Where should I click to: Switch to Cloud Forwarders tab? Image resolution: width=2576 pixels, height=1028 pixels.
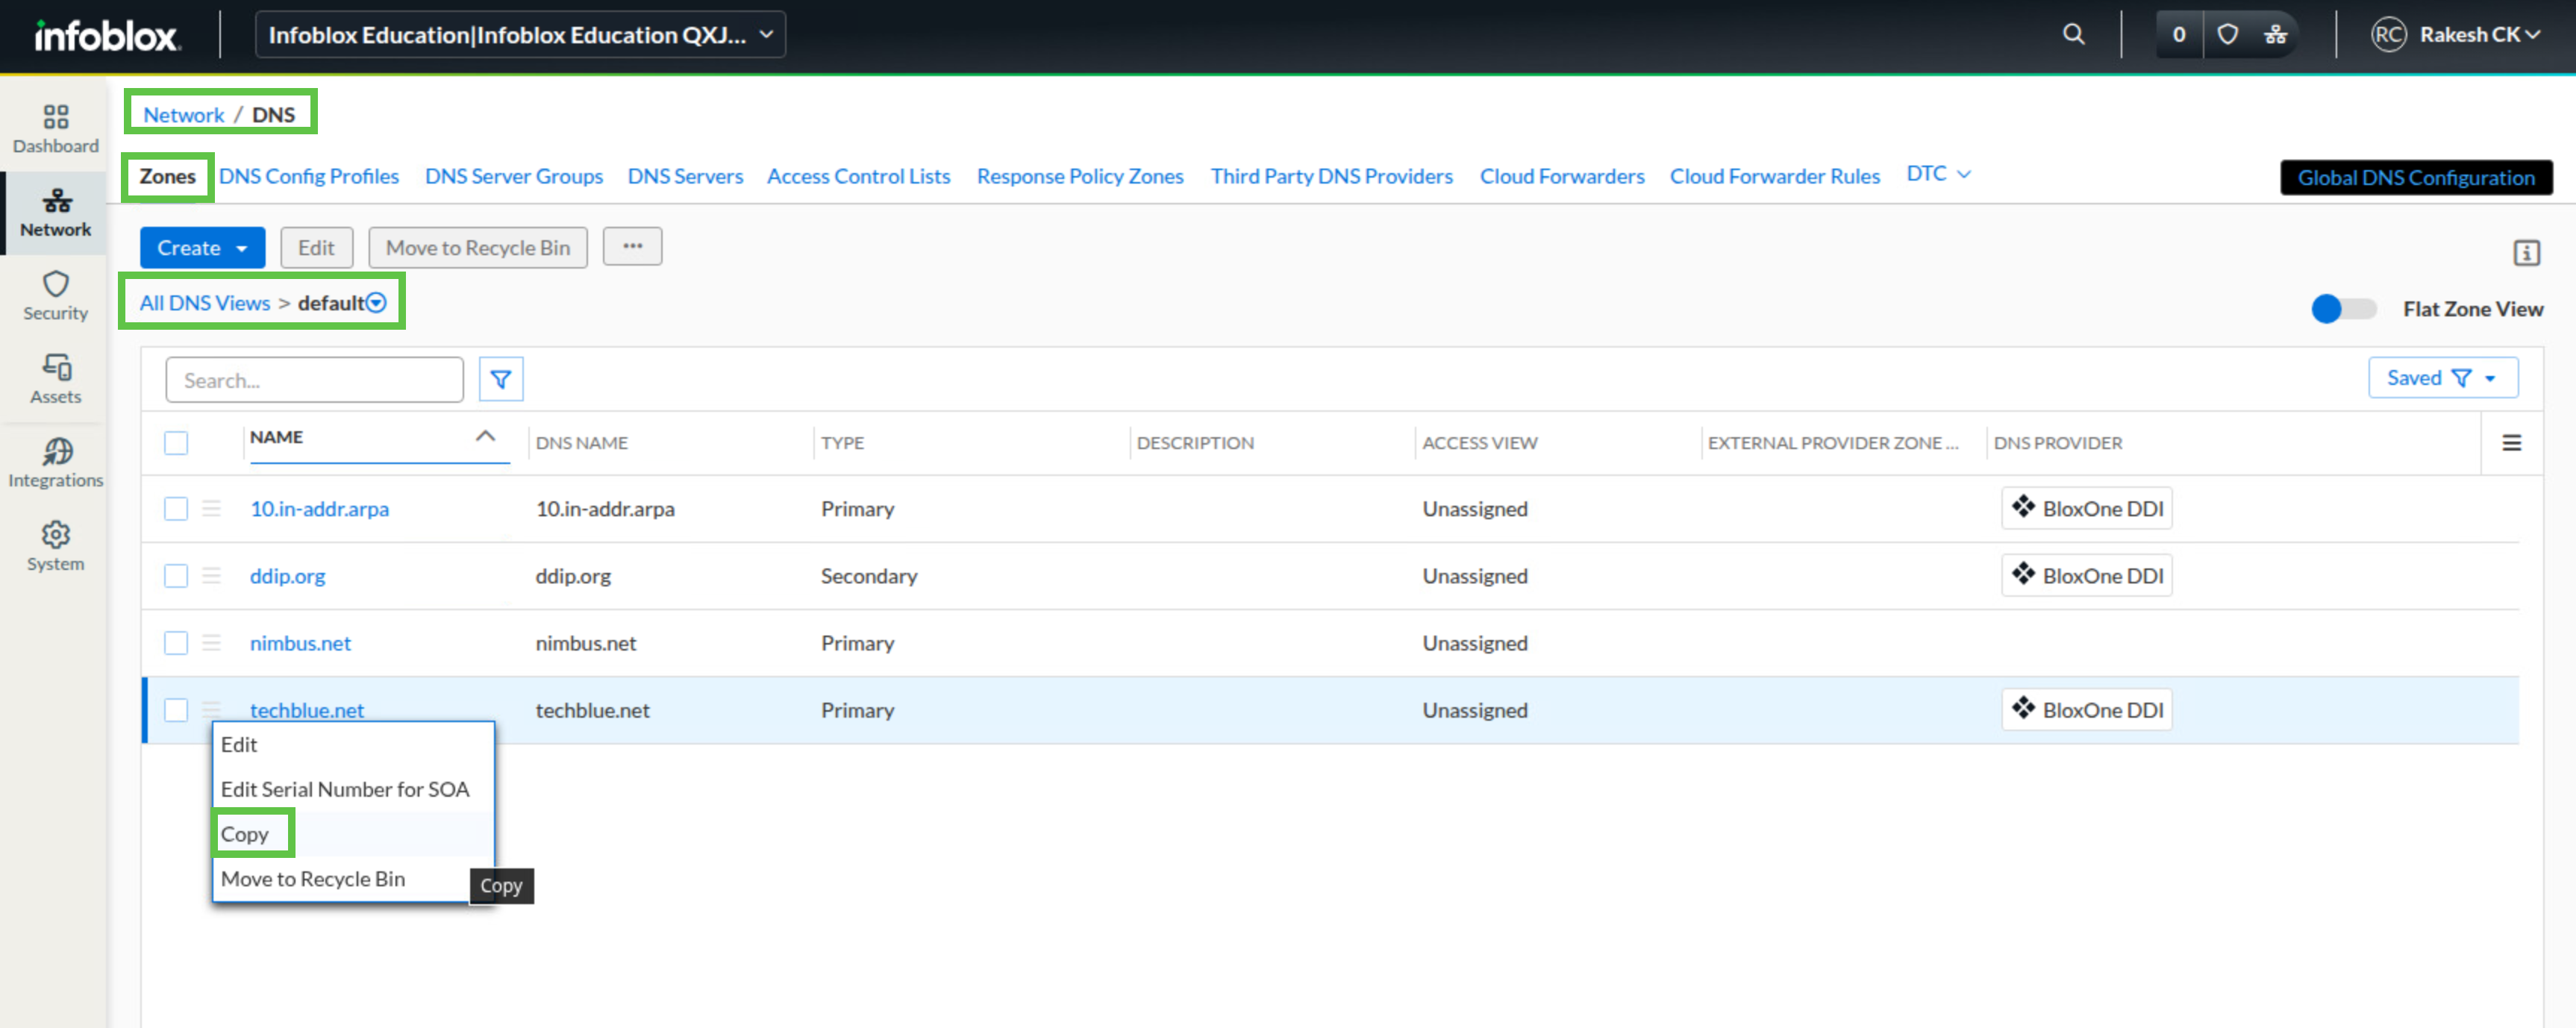click(x=1561, y=176)
